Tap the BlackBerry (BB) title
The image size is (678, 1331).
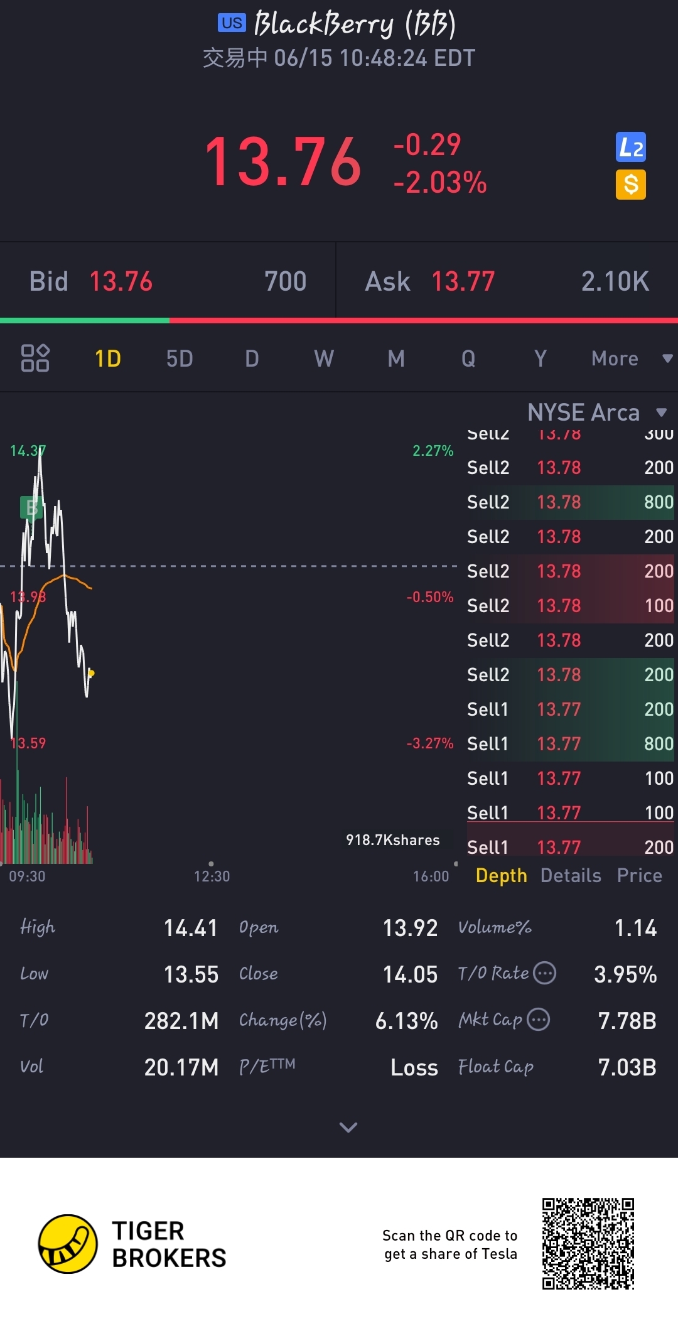355,24
